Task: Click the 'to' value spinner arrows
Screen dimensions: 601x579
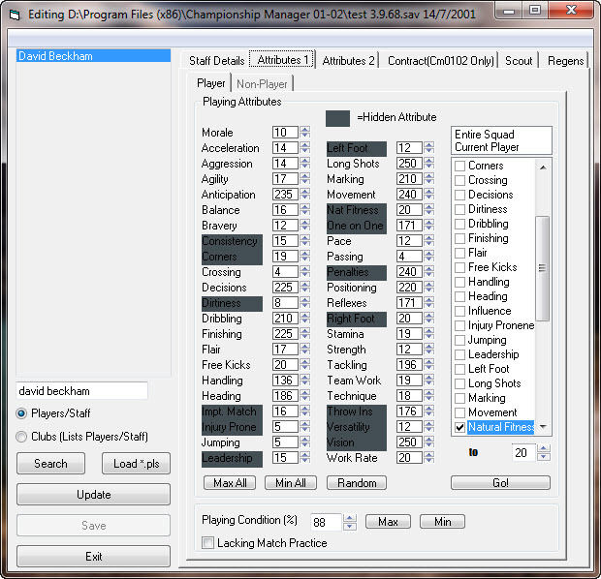Action: (544, 452)
